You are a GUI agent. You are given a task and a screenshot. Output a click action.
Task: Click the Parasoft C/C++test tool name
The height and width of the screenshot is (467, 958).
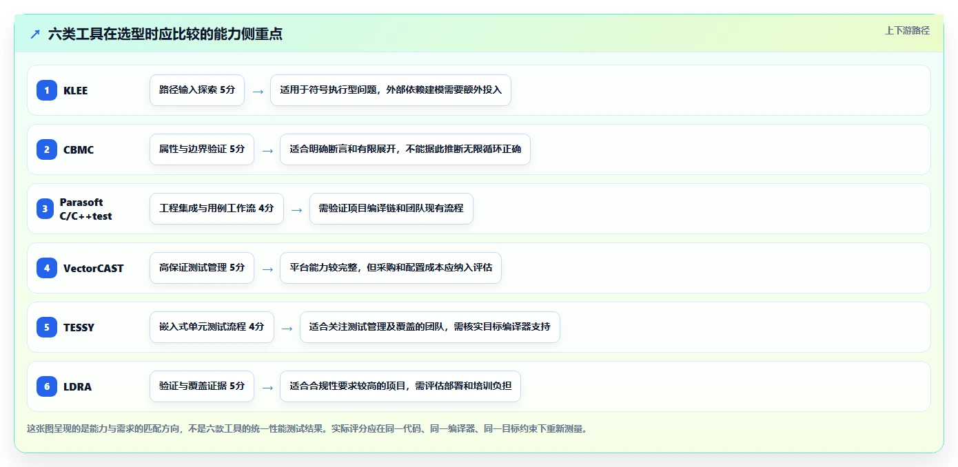click(x=85, y=209)
